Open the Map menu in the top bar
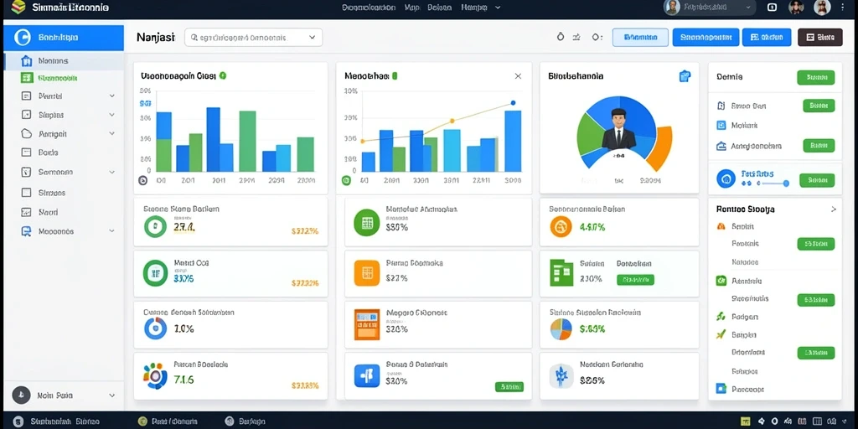The height and width of the screenshot is (429, 858). click(x=411, y=8)
